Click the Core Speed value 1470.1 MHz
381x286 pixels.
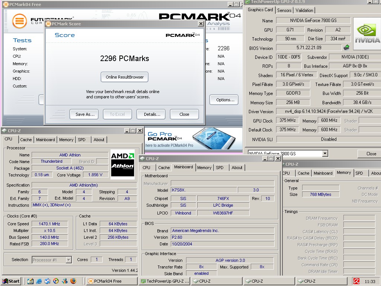[x=49, y=224]
